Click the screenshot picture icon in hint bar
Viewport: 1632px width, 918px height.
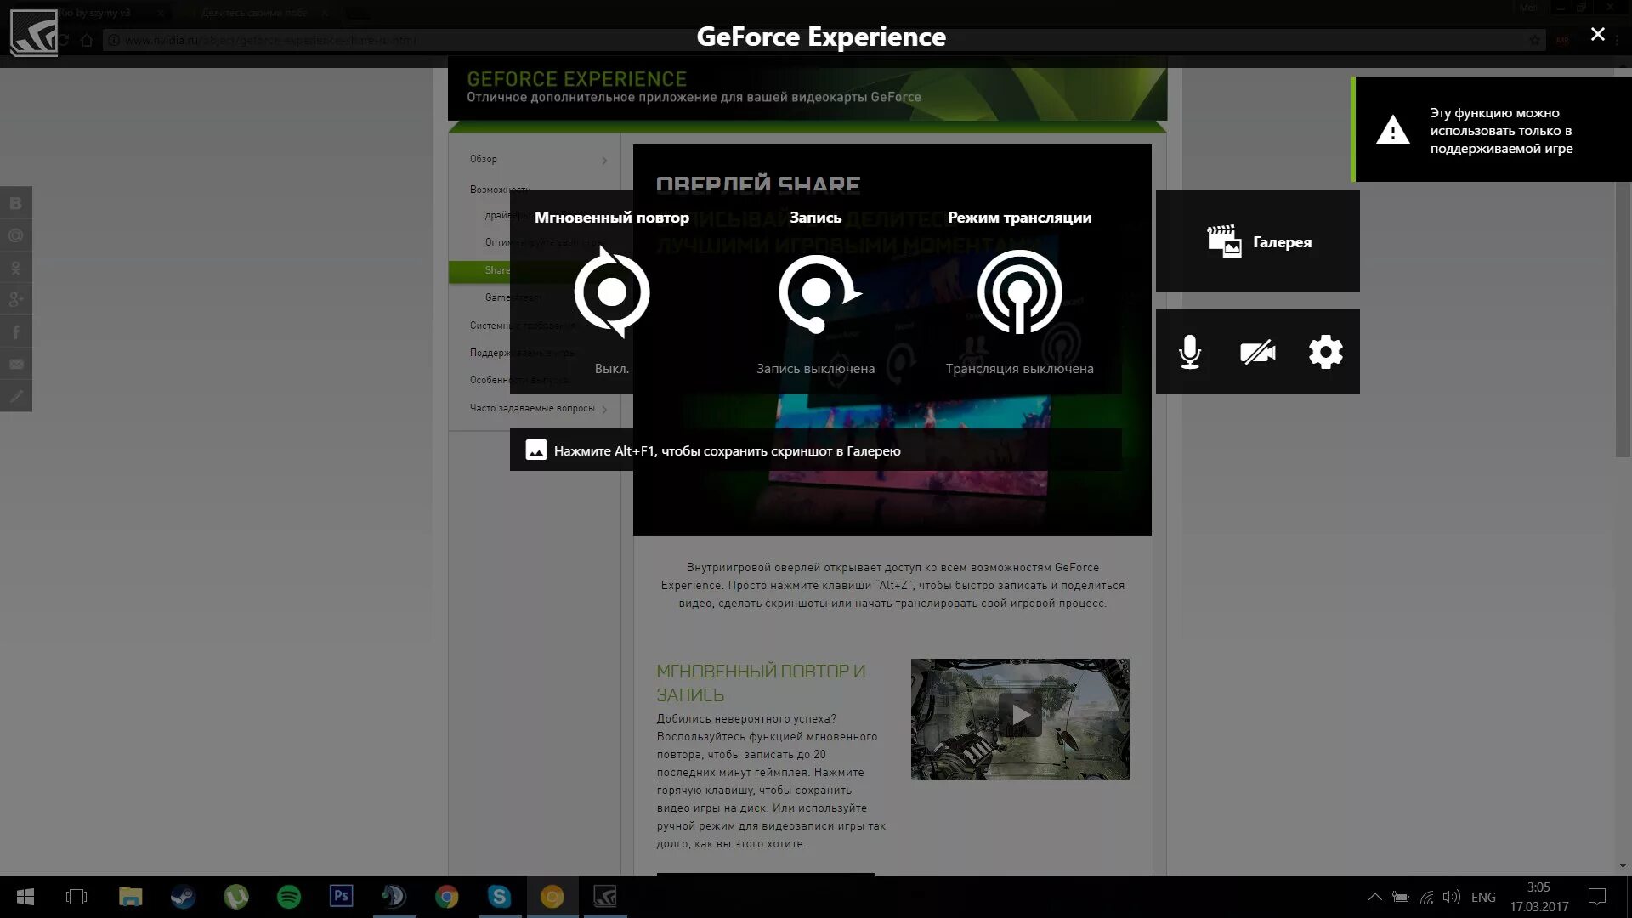click(536, 450)
